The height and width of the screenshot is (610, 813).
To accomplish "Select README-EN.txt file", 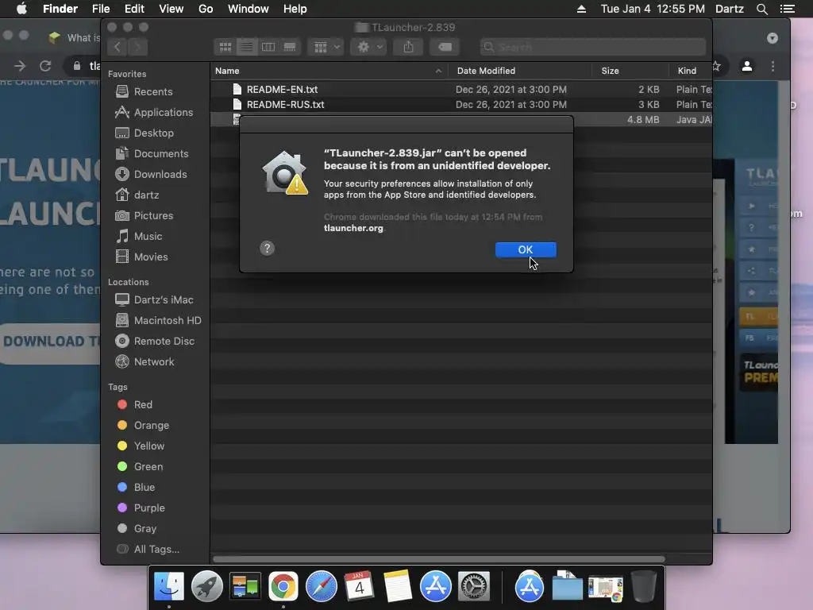I will point(282,89).
